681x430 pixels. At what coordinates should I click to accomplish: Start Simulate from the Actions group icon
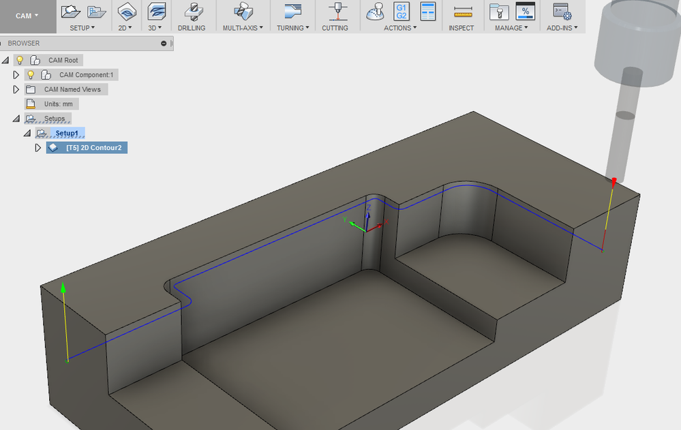(x=375, y=12)
